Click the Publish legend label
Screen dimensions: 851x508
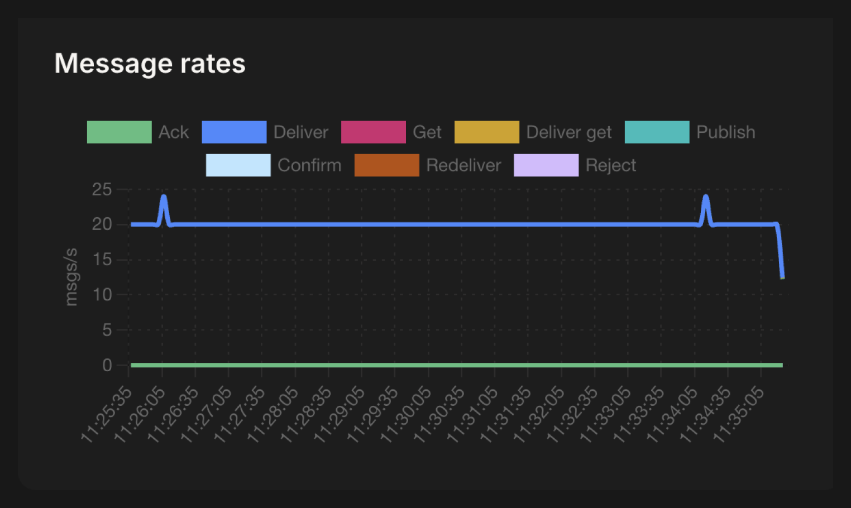click(726, 132)
